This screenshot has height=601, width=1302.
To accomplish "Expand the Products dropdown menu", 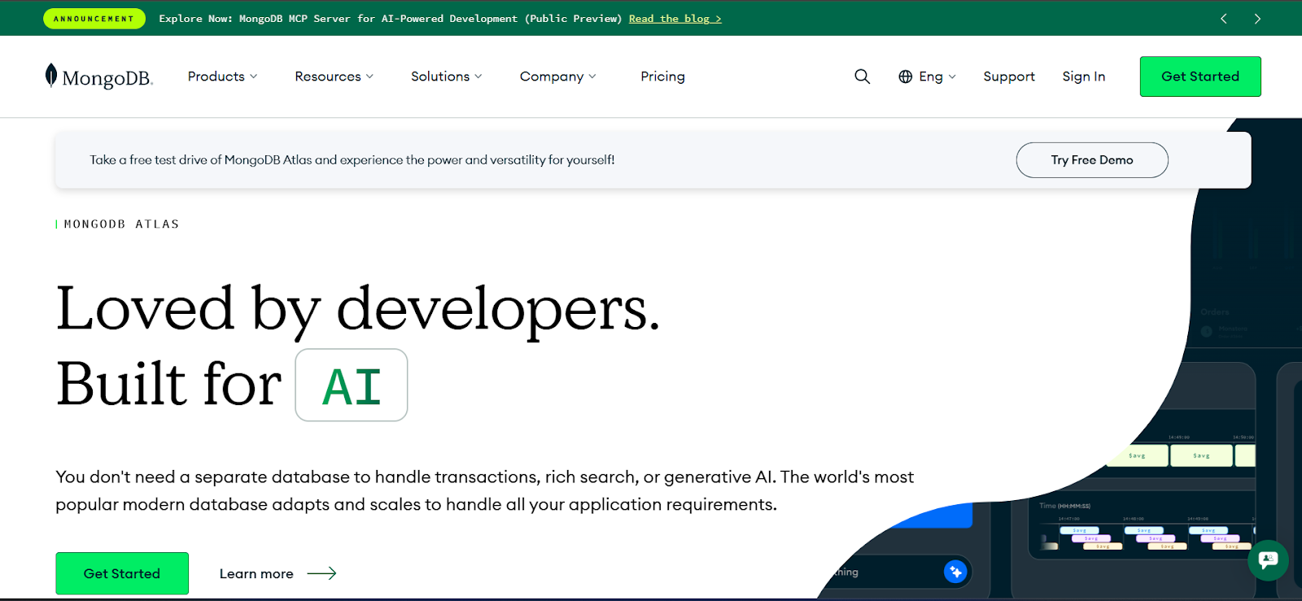I will click(x=222, y=76).
